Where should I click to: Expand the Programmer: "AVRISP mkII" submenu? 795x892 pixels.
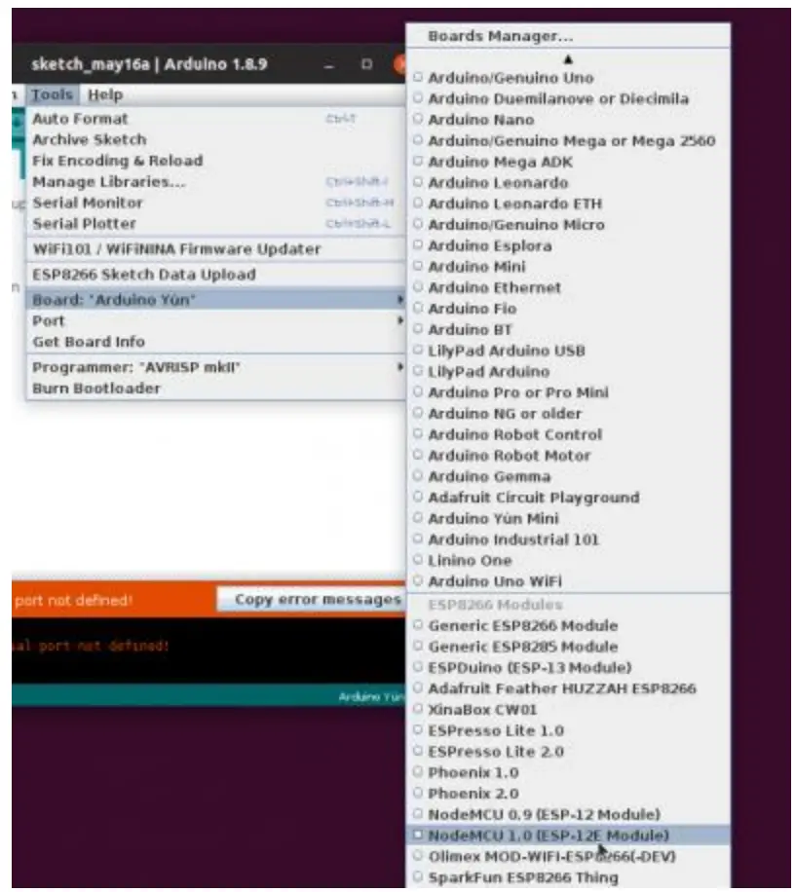coord(215,367)
